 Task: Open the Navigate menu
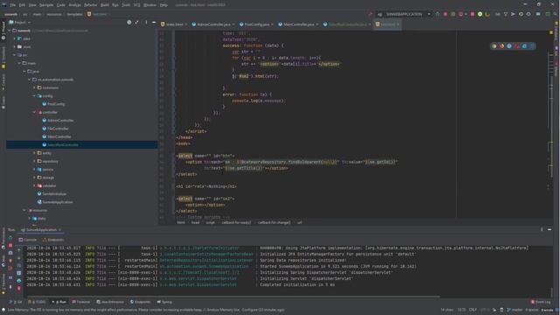(46, 5)
